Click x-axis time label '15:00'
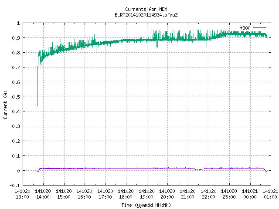Screen dimensions: 279x209 [x=64, y=197]
